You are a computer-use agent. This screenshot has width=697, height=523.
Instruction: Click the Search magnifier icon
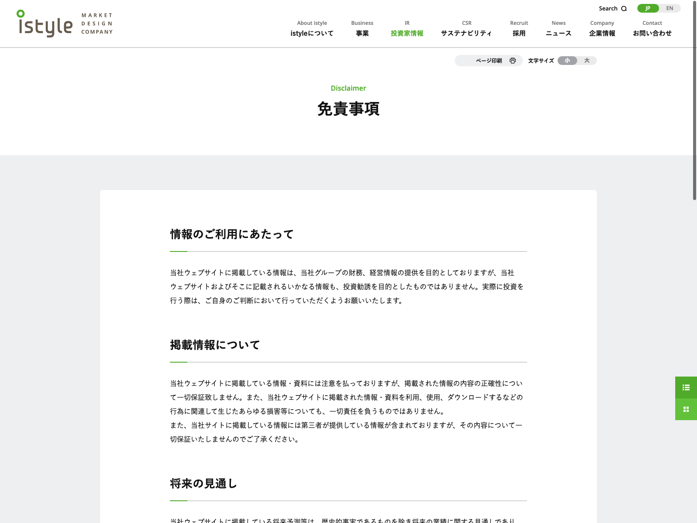click(x=624, y=9)
